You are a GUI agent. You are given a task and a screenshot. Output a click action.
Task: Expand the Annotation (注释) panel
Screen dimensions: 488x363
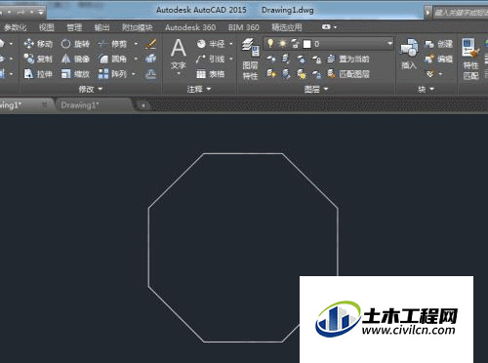(x=199, y=89)
